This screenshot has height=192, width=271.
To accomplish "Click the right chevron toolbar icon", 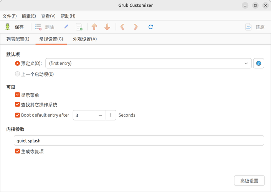I will point(135,27).
